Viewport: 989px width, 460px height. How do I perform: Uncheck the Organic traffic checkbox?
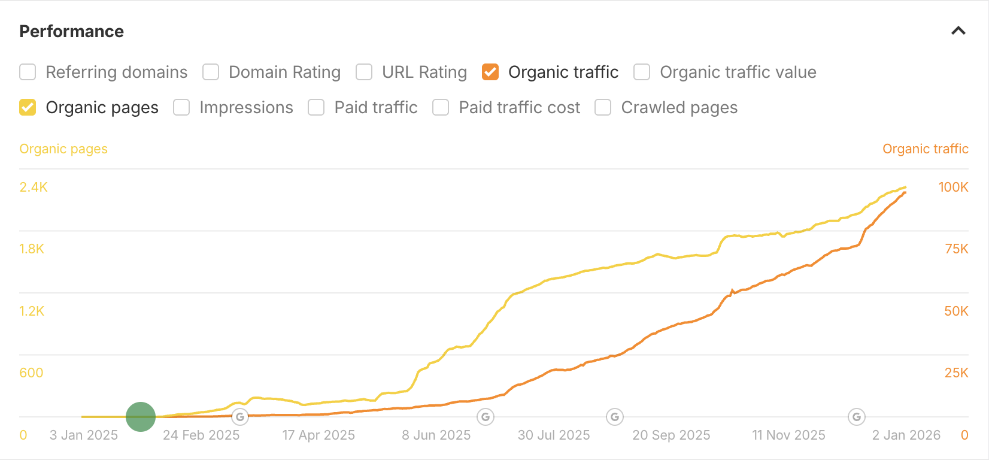[x=490, y=72]
